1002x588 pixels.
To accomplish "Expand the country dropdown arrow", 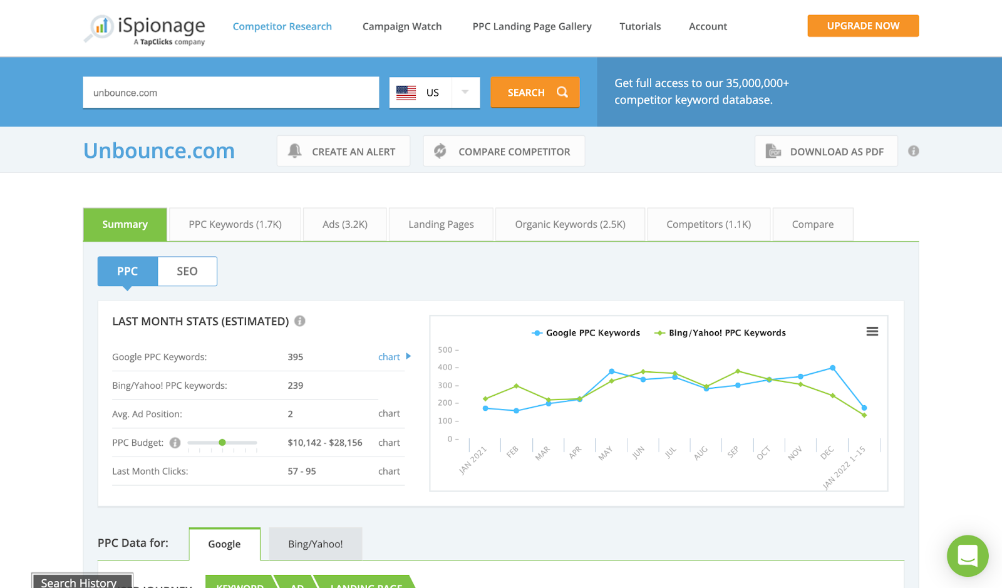I will [x=465, y=92].
